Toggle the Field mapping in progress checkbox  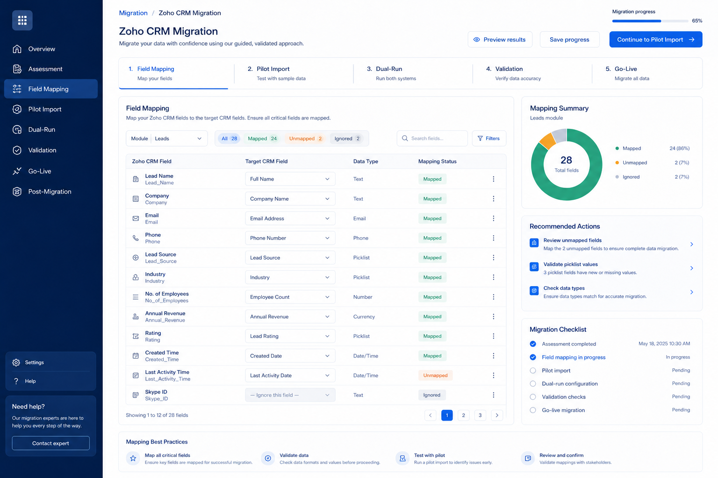point(533,357)
